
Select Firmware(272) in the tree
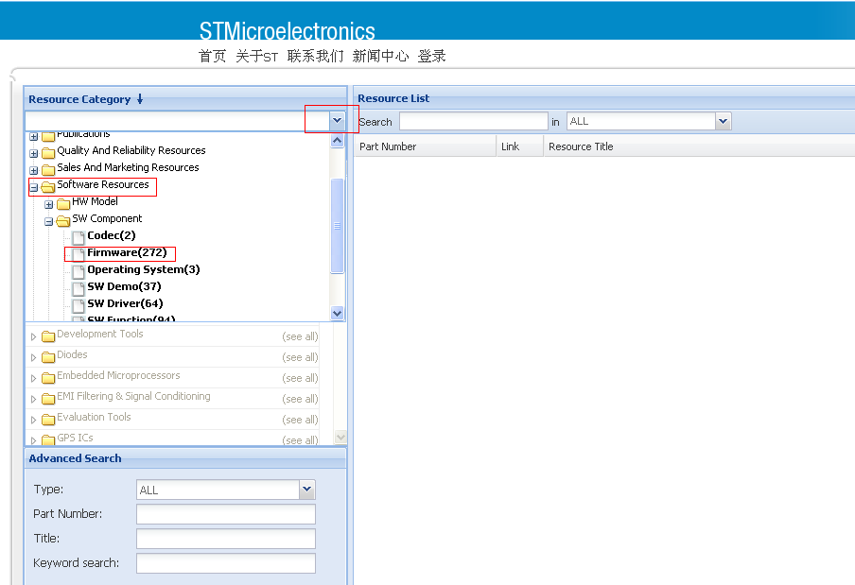(x=127, y=252)
